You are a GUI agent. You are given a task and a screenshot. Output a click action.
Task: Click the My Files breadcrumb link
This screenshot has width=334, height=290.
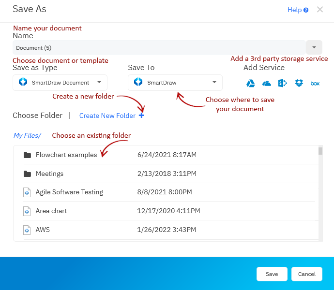pyautogui.click(x=27, y=135)
